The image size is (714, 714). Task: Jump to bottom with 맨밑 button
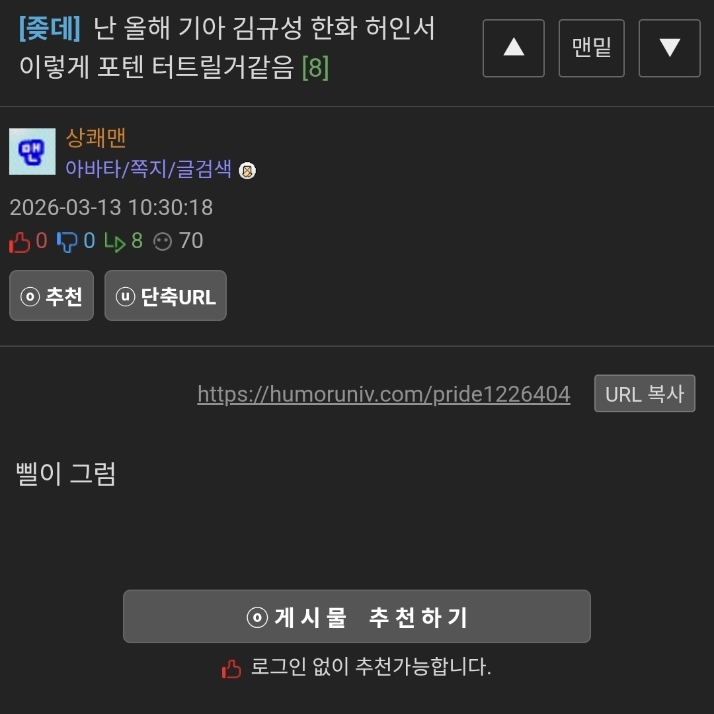591,48
